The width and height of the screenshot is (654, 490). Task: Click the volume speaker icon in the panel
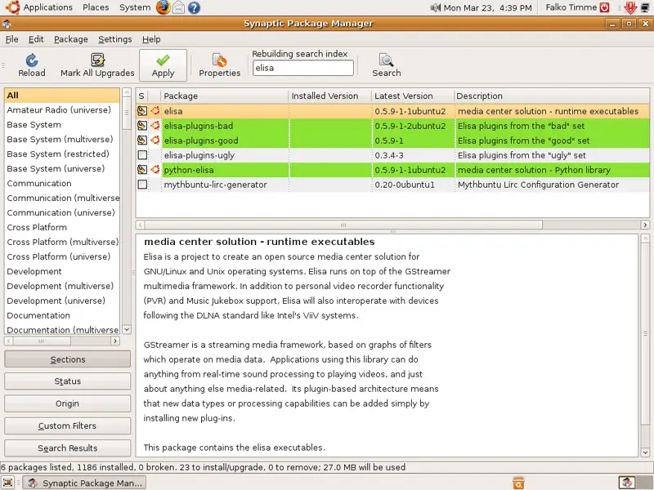coord(436,7)
